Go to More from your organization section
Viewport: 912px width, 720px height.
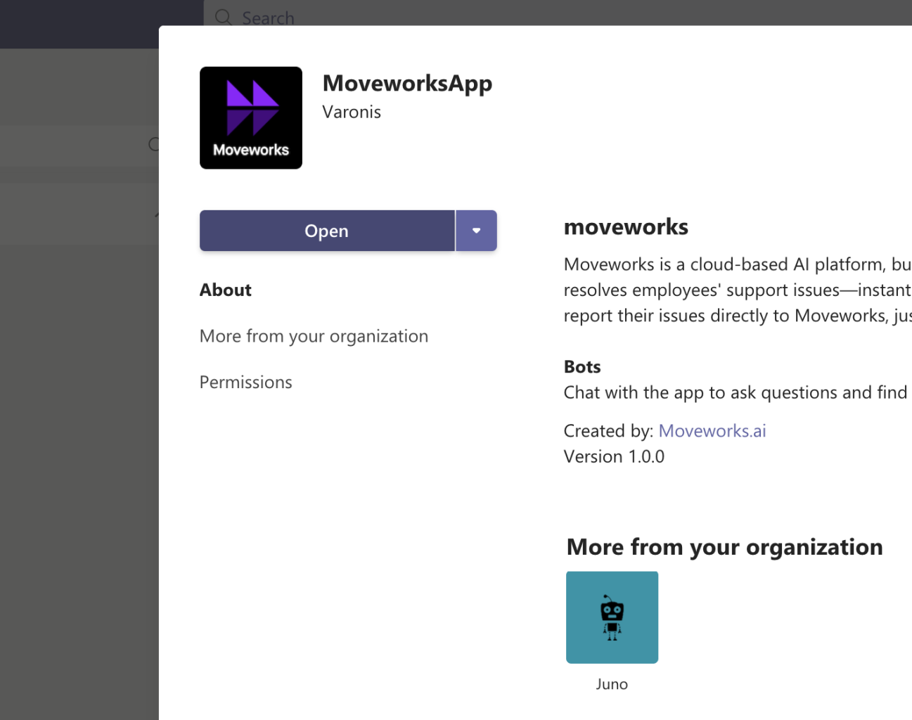[314, 336]
